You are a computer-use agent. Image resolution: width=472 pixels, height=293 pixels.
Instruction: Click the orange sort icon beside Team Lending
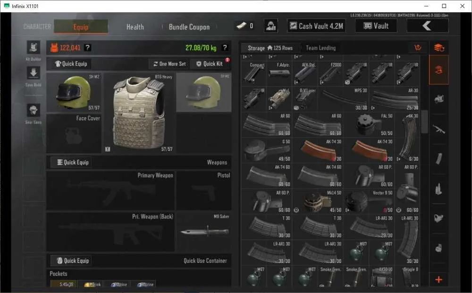(x=418, y=48)
